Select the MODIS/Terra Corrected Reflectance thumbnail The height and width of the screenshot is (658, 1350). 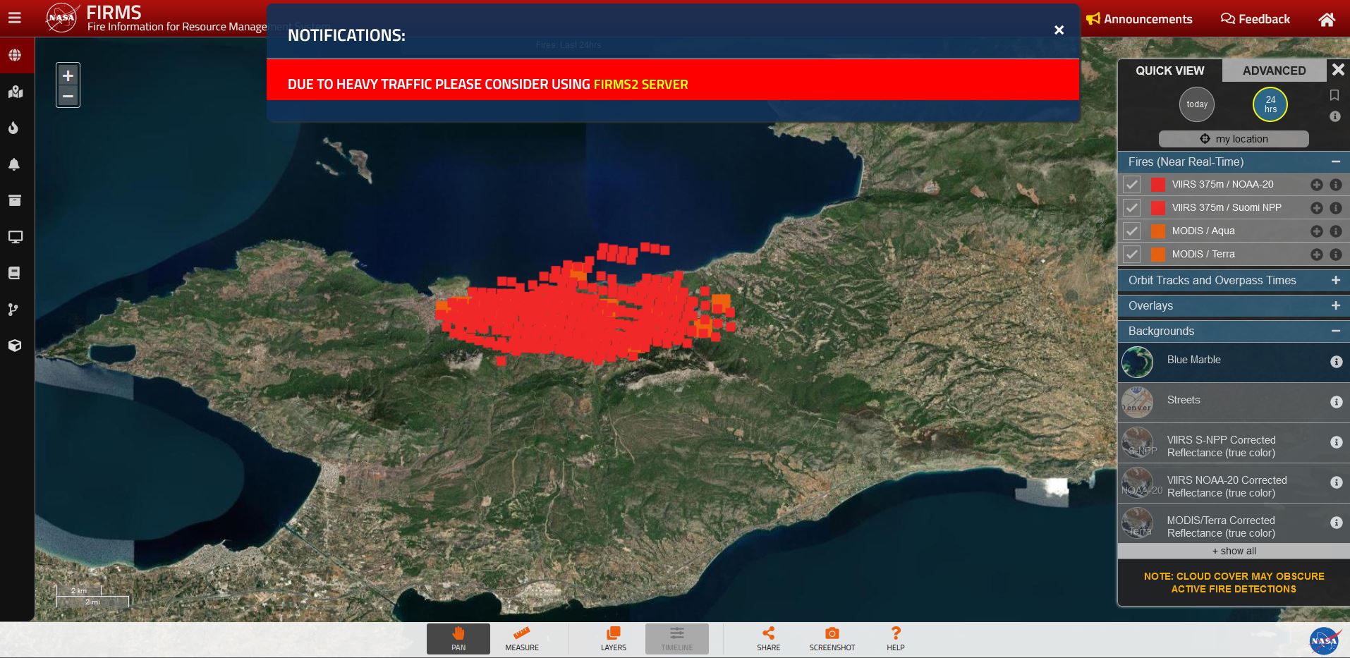point(1137,523)
